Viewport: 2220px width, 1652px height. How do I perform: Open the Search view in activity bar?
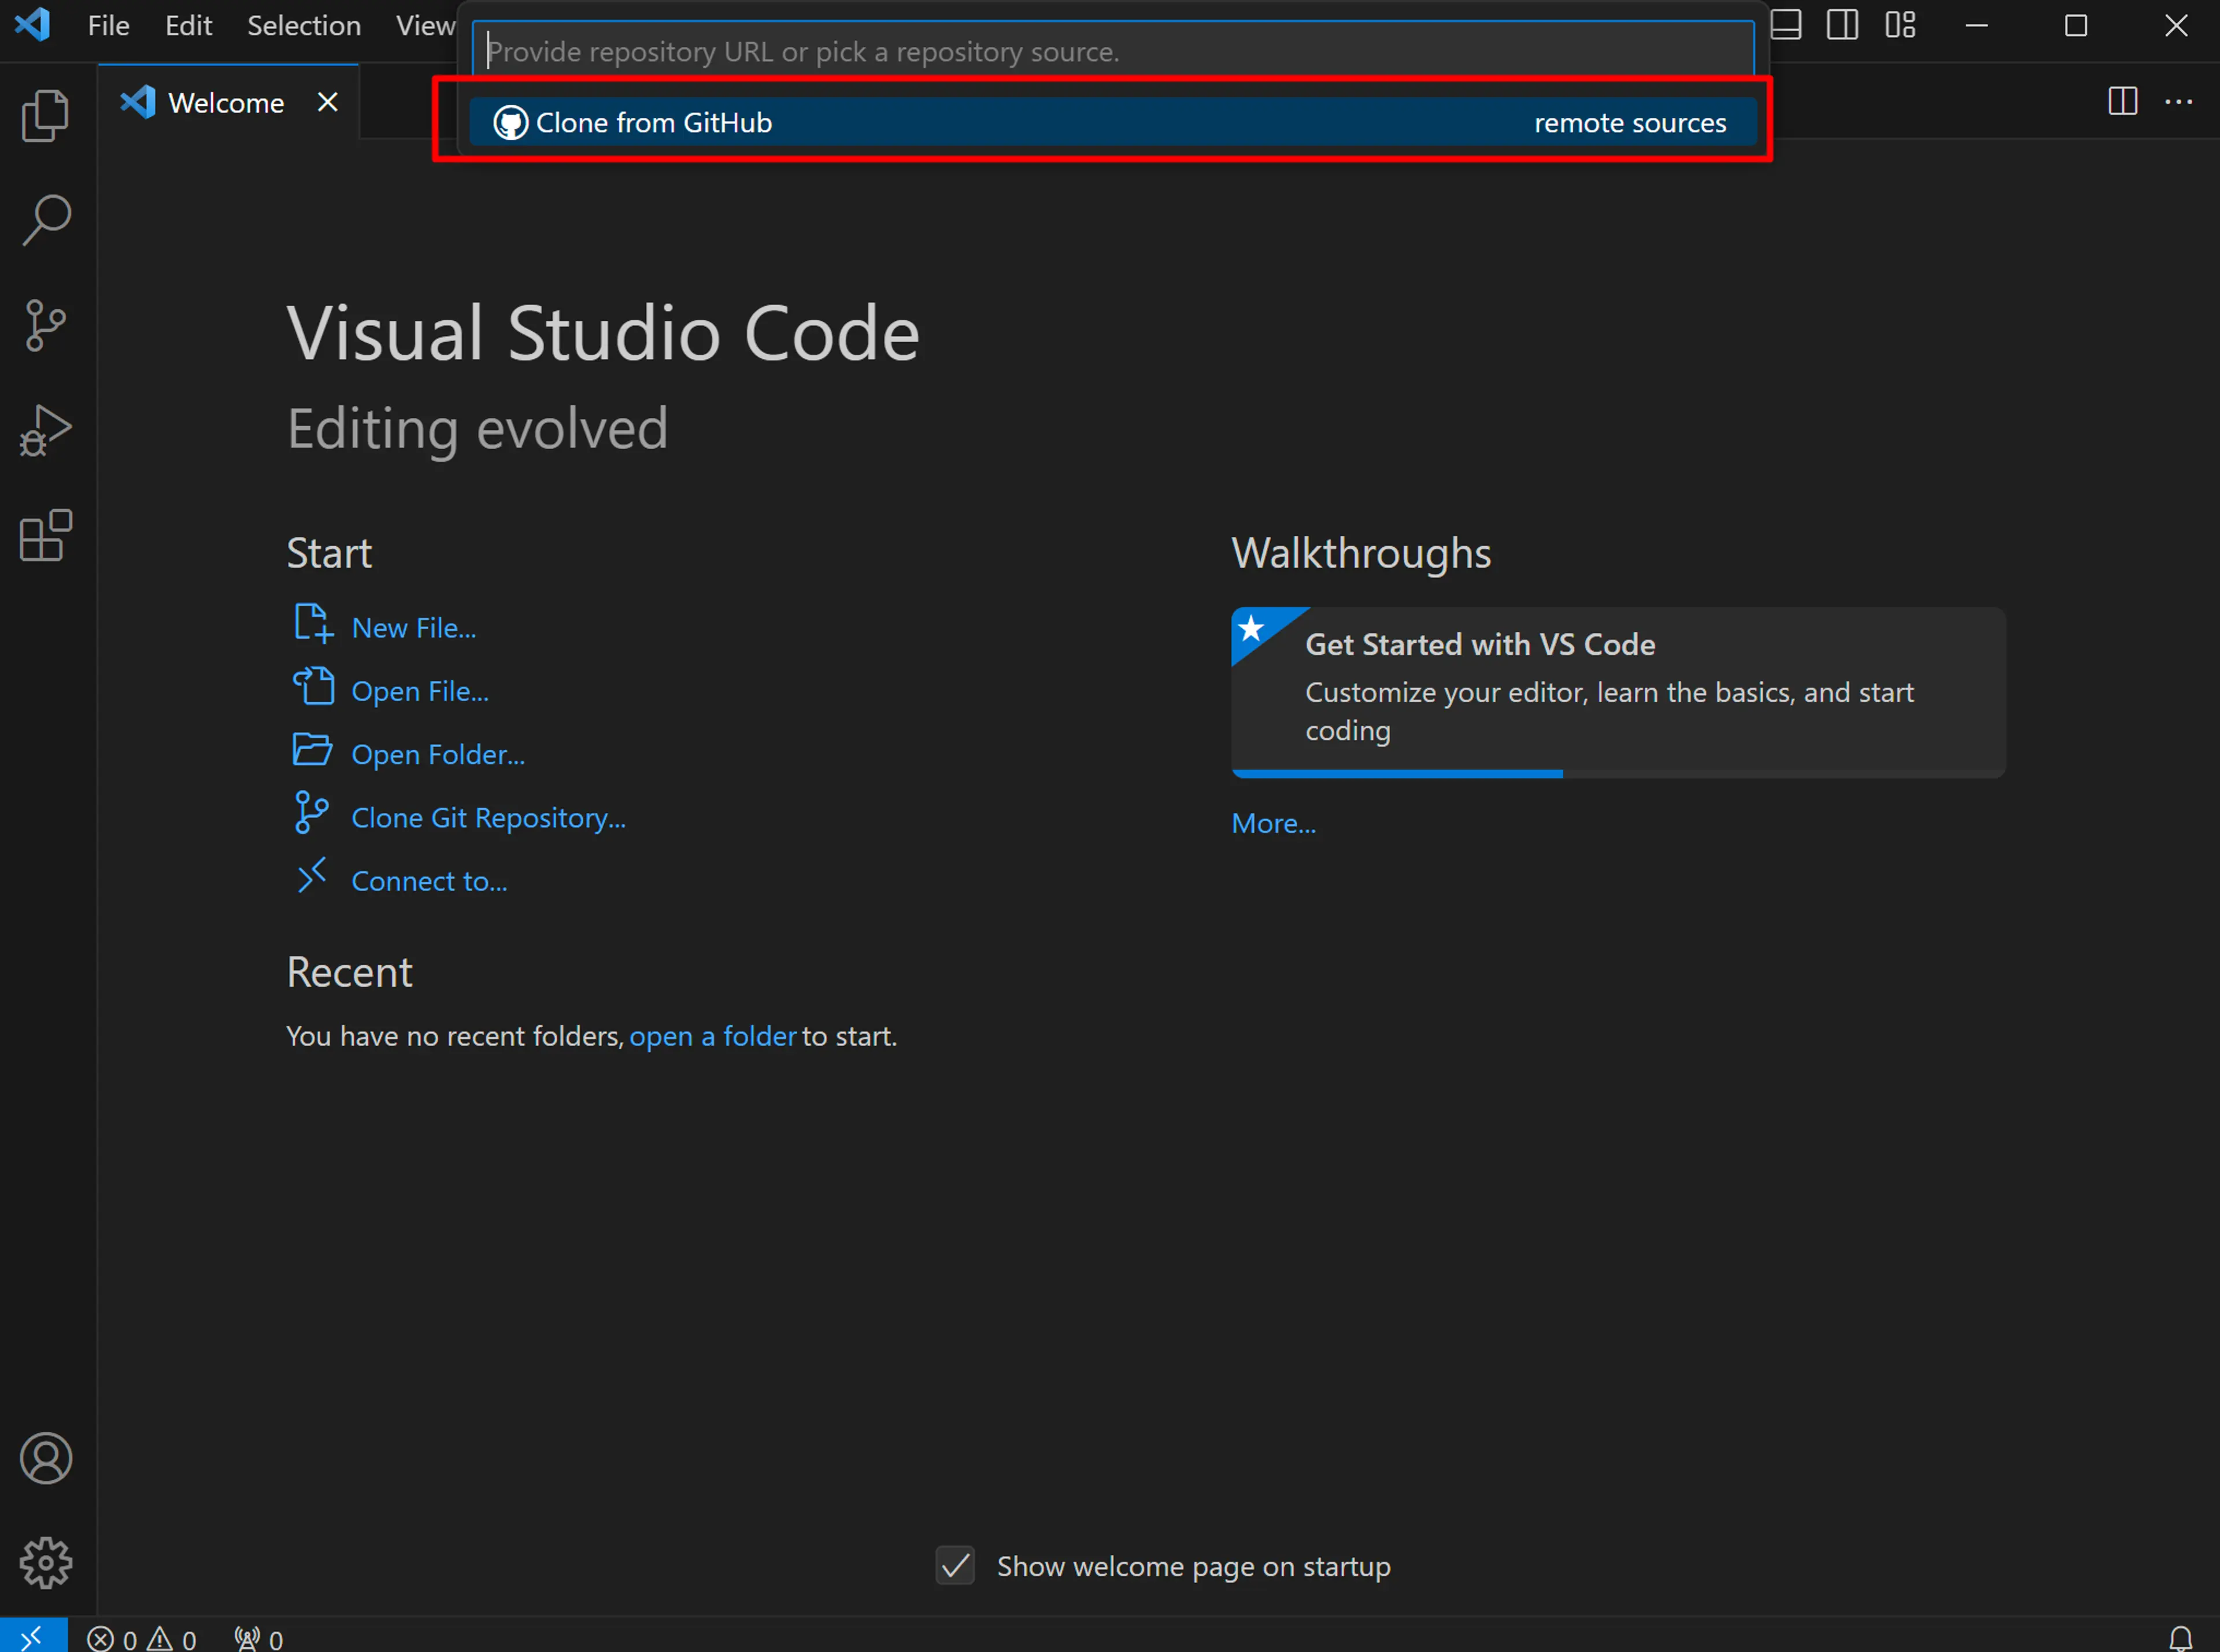[46, 220]
